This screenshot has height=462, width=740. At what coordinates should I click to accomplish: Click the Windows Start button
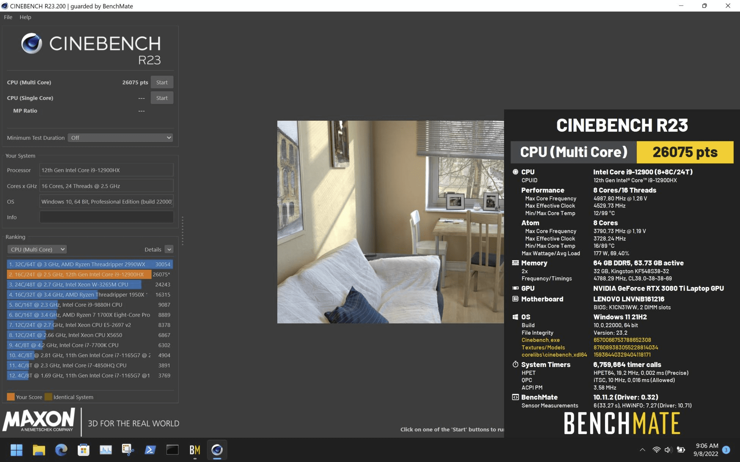pyautogui.click(x=16, y=450)
